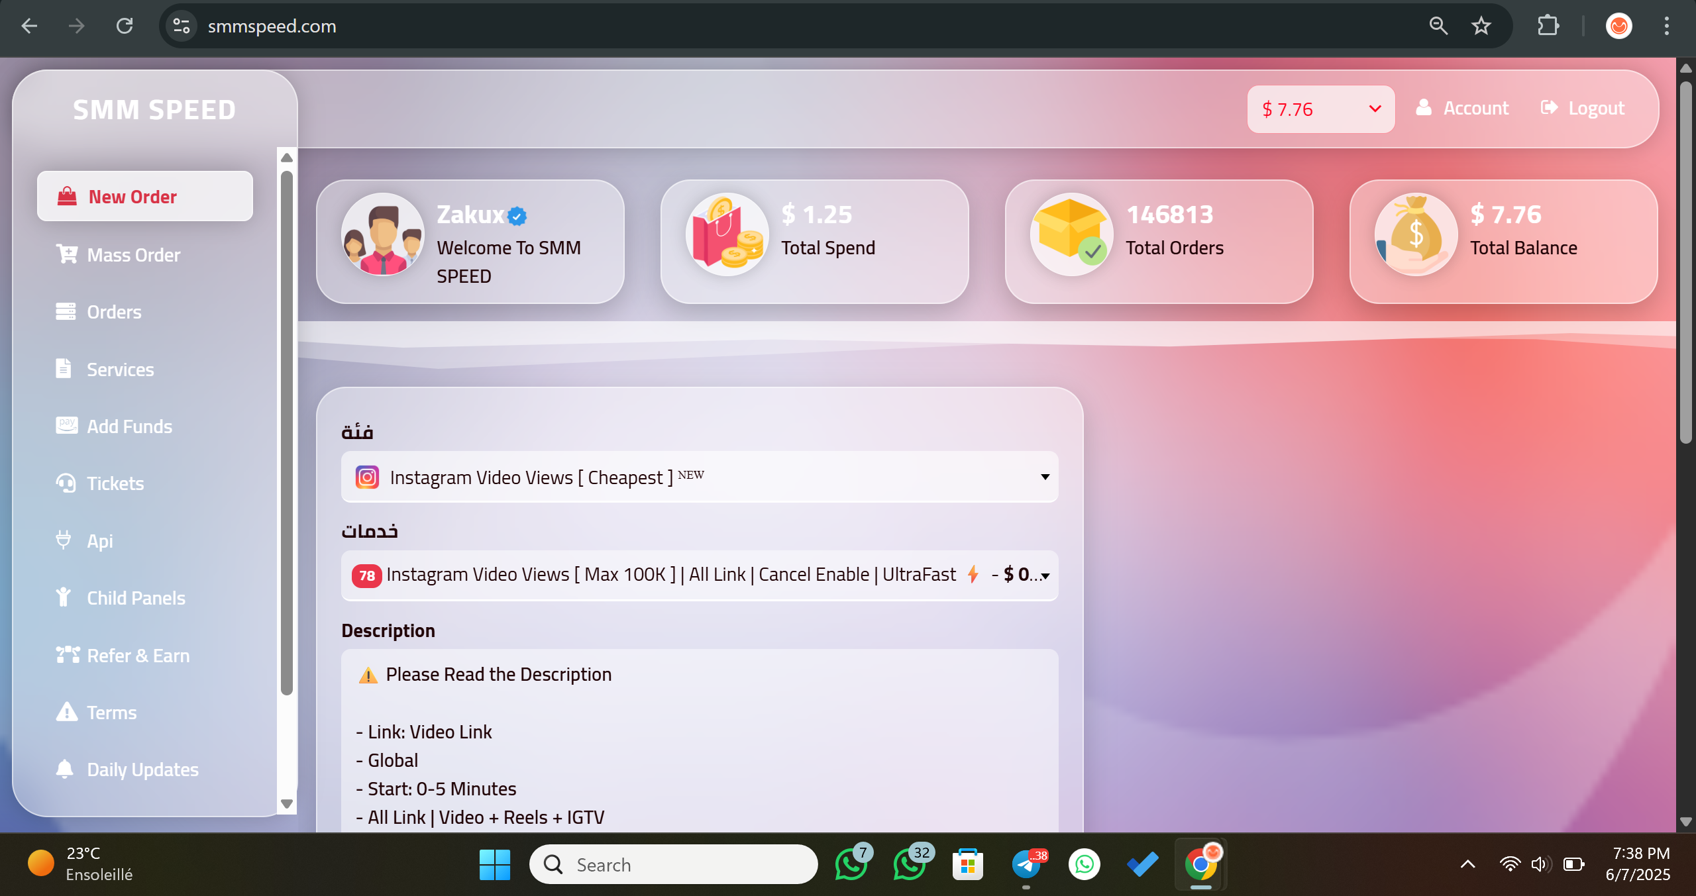Bookmark this page with the star icon
Screen dimensions: 1696x896
pos(1481,26)
